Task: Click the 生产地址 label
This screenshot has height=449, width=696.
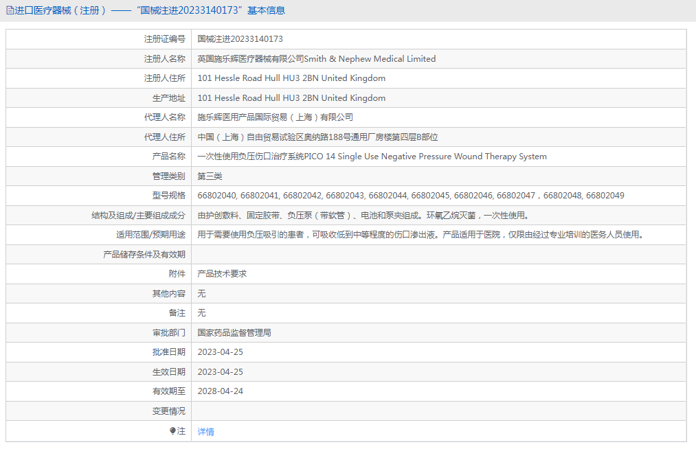Action: click(168, 98)
